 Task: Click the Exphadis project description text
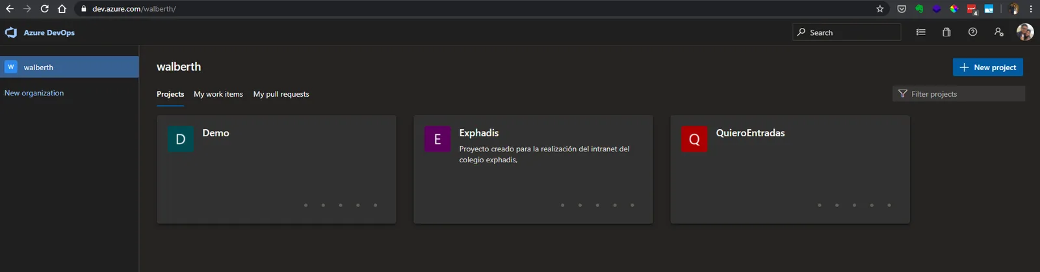[x=545, y=155]
